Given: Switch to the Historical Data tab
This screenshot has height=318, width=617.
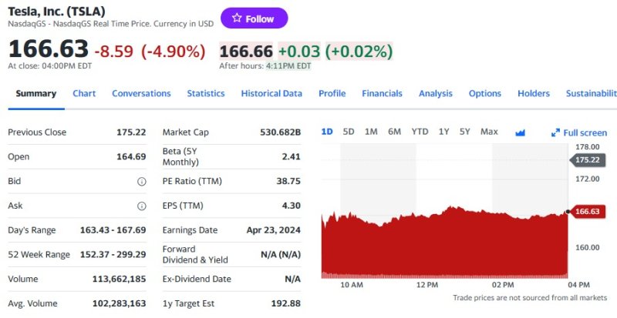Looking at the screenshot, I should point(271,94).
